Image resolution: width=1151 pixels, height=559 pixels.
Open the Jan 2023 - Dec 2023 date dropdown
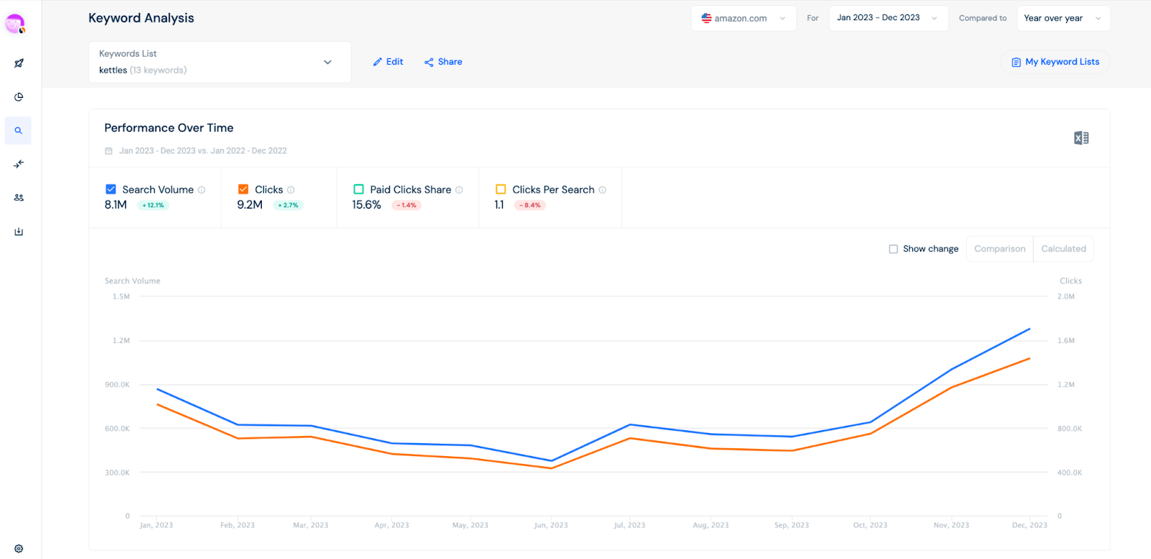tap(888, 18)
